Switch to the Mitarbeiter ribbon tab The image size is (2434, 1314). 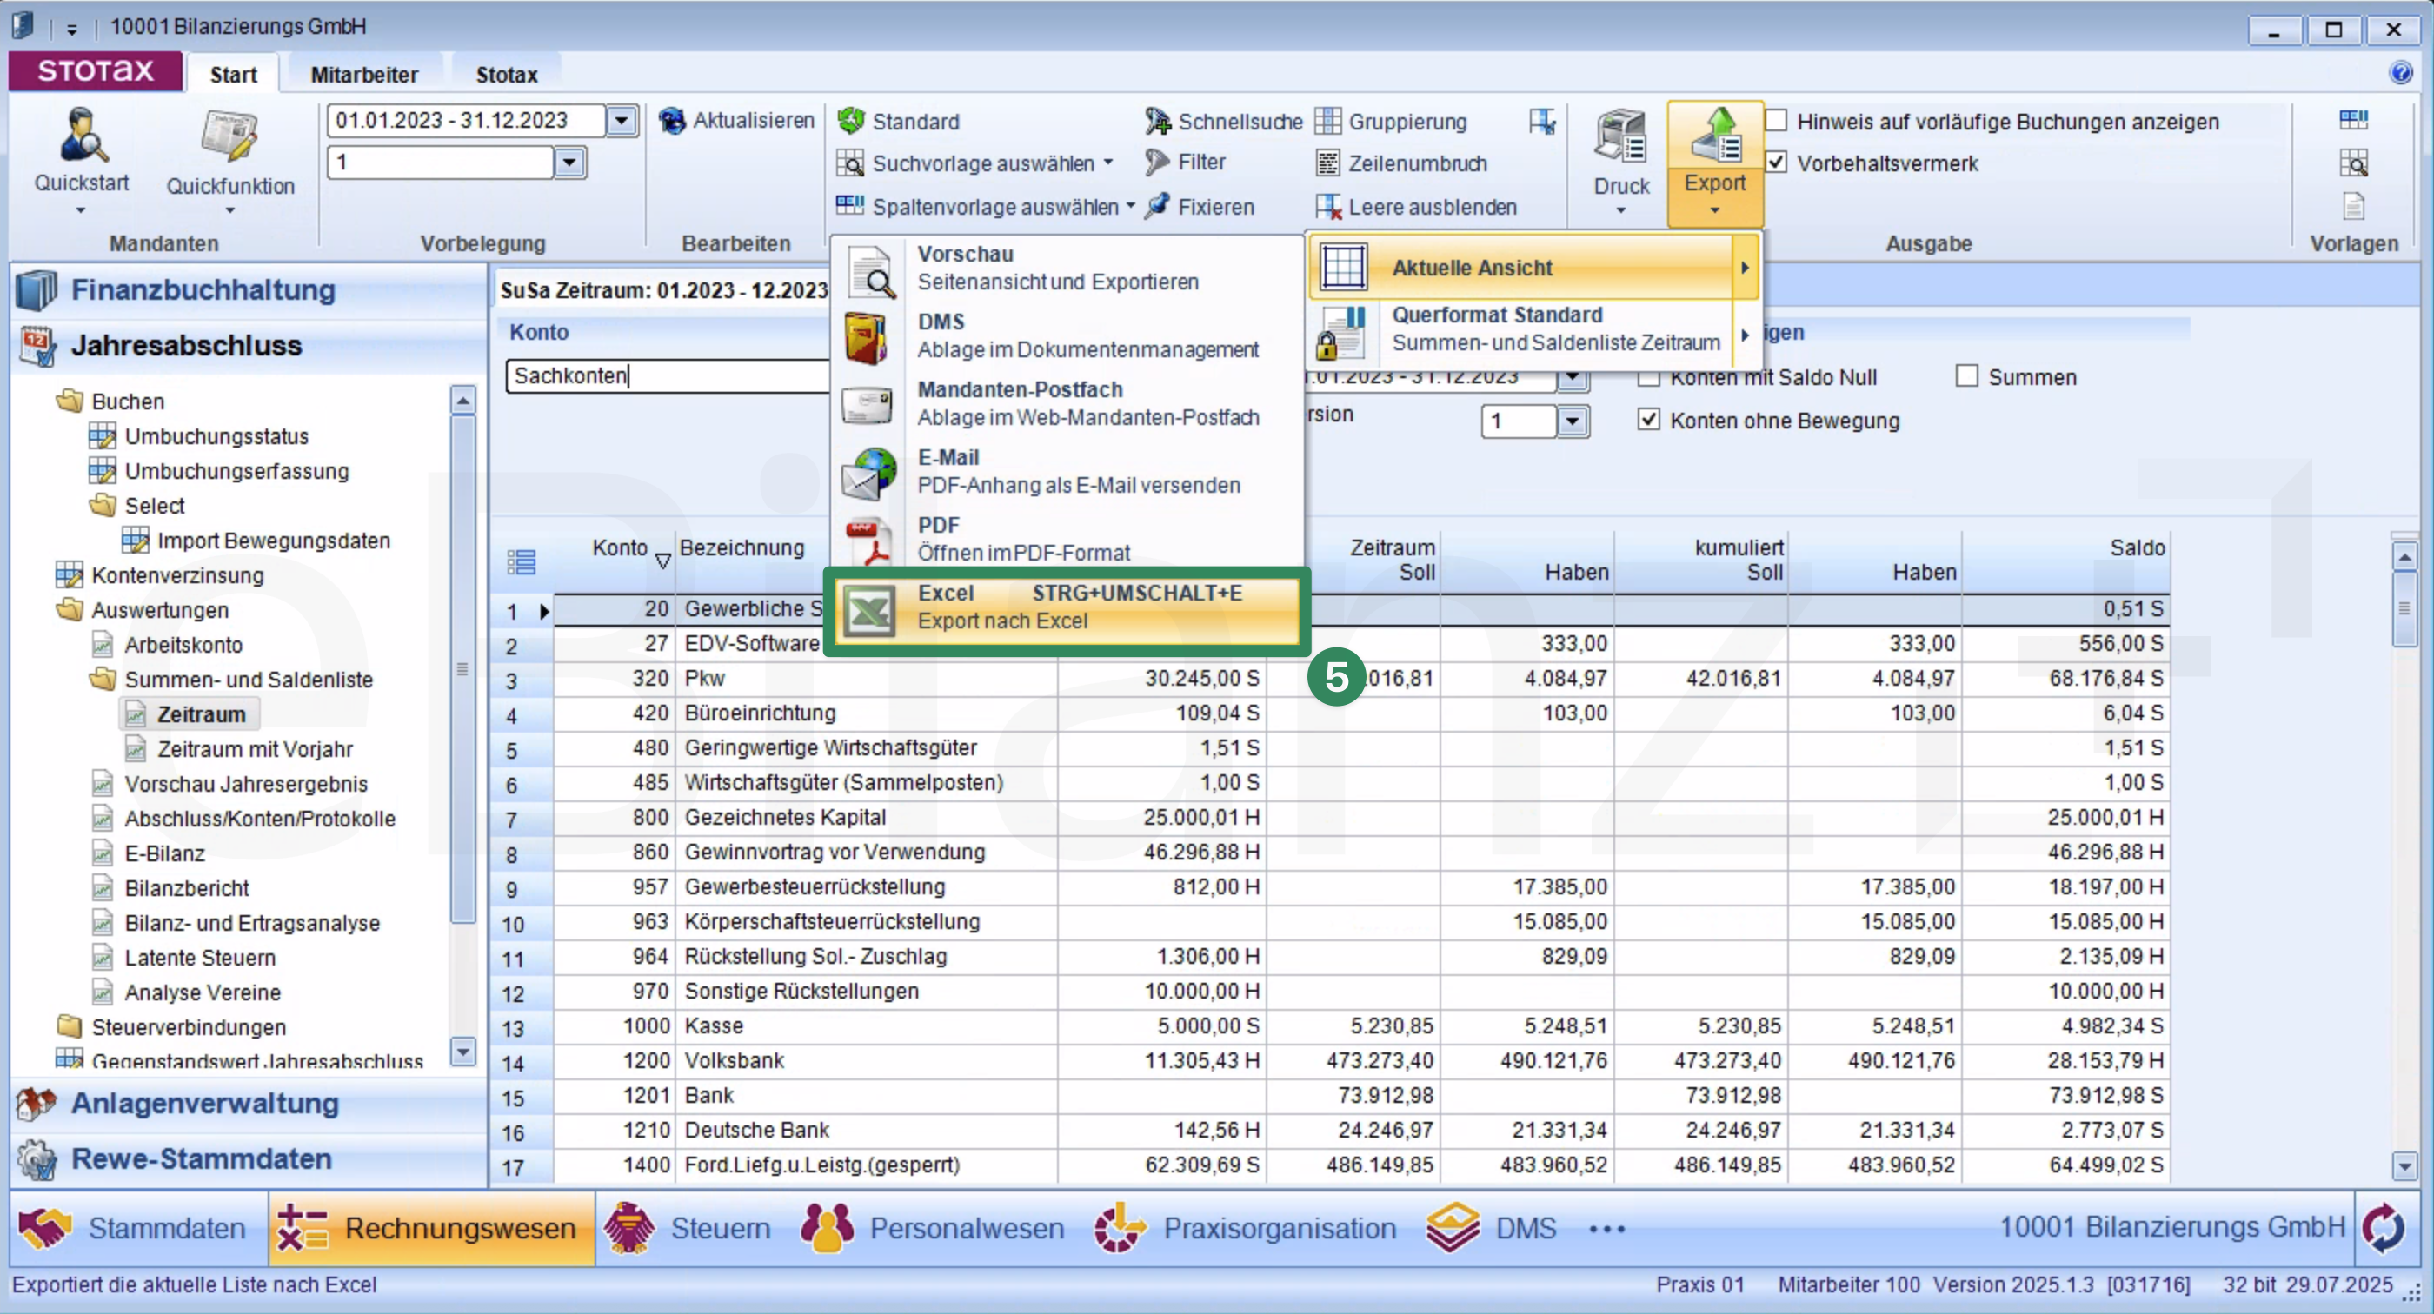point(363,75)
